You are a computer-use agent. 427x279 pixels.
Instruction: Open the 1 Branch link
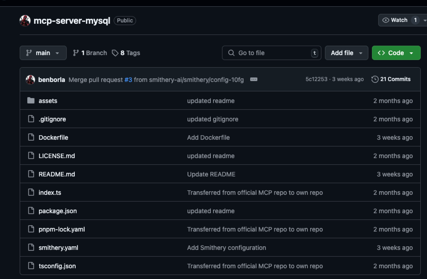90,53
